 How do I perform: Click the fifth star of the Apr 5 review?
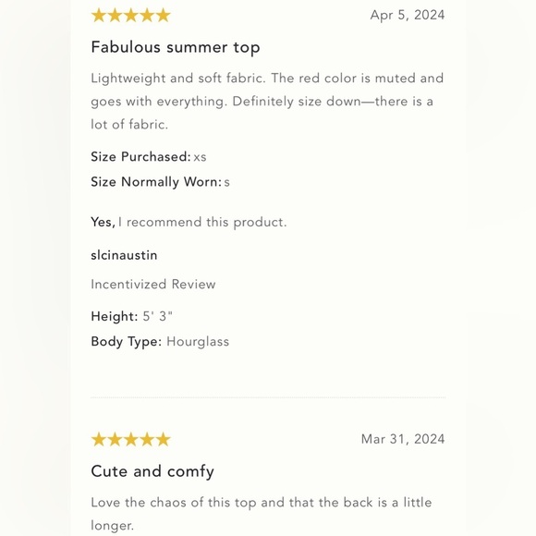163,16
